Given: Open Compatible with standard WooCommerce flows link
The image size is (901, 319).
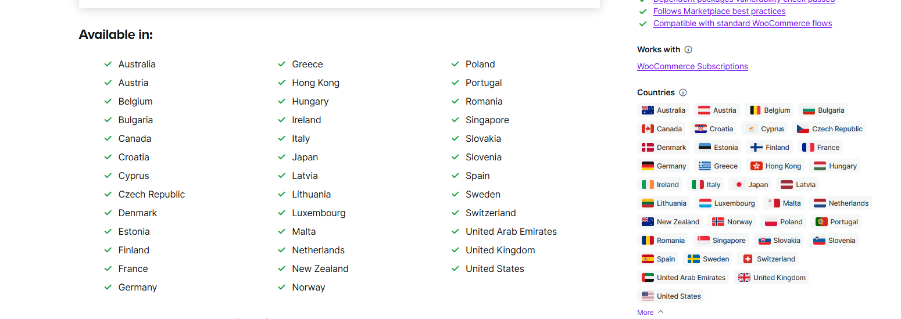Looking at the screenshot, I should (x=742, y=23).
